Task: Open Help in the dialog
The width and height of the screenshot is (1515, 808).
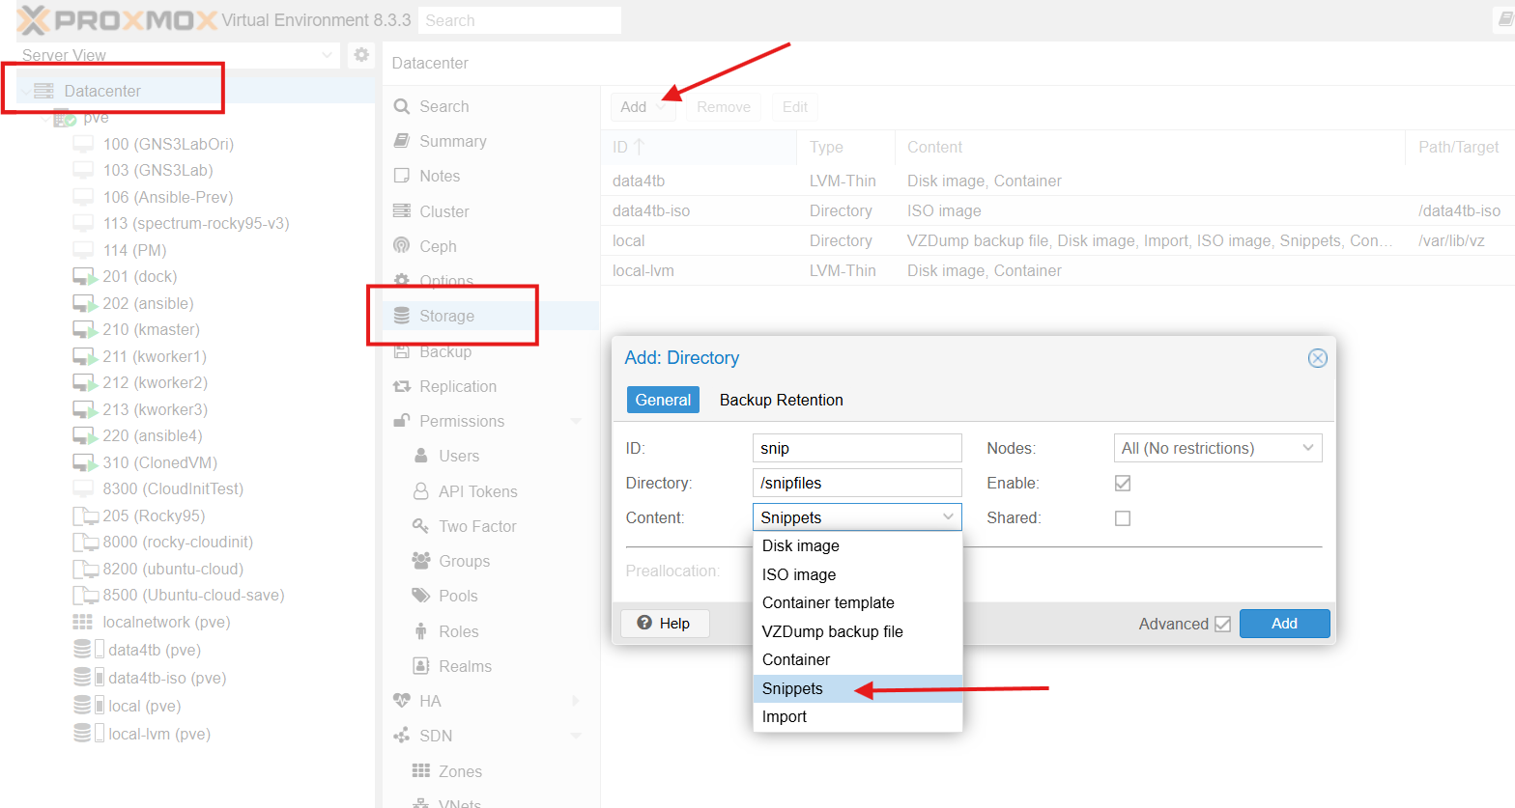Action: (665, 624)
